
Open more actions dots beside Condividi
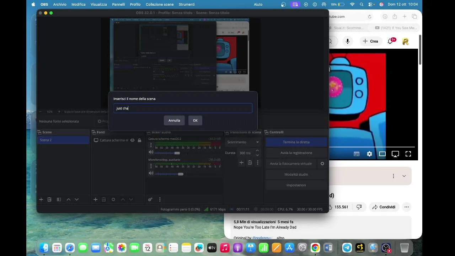click(407, 207)
